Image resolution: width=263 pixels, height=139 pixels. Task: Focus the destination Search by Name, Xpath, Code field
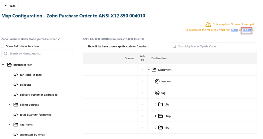pos(213,46)
